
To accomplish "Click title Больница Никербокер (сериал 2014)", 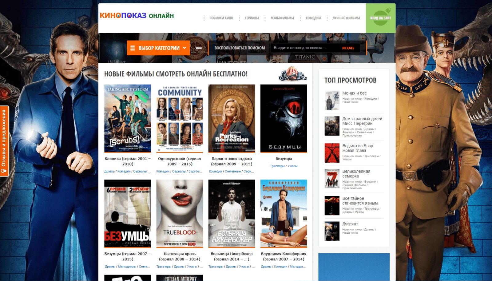I will [232, 256].
